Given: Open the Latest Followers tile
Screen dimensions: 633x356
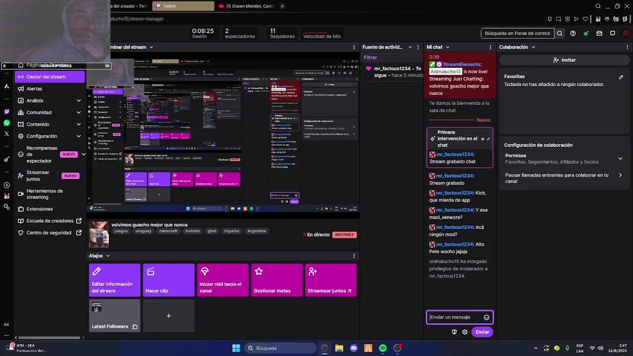Looking at the screenshot, I should pyautogui.click(x=115, y=315).
